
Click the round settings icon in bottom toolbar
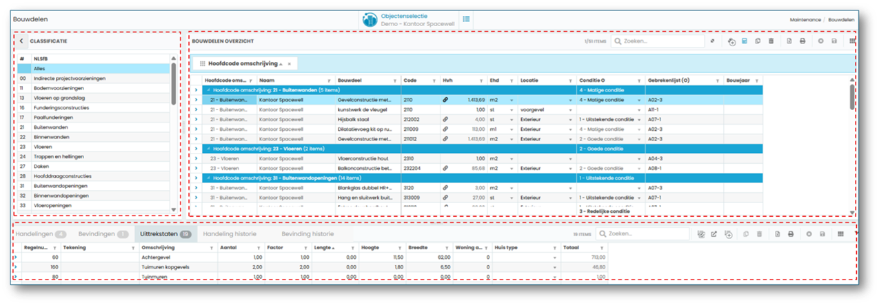point(809,234)
